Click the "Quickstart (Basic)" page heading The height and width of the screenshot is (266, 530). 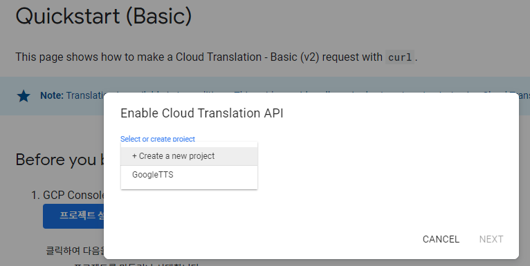coord(103,16)
